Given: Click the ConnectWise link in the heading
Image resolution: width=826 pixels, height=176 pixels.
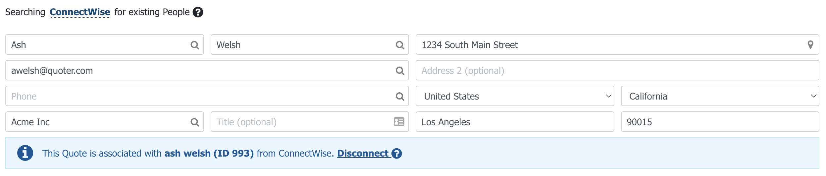Looking at the screenshot, I should click(80, 12).
